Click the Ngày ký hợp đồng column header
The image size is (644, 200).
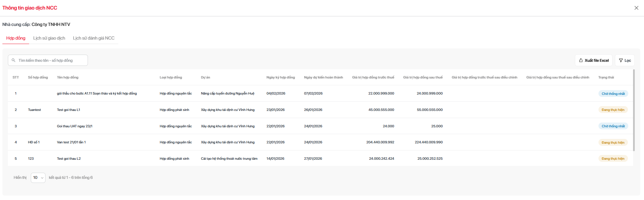(x=280, y=77)
